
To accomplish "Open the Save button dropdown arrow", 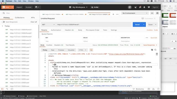I will pyautogui.click(x=156, y=24).
